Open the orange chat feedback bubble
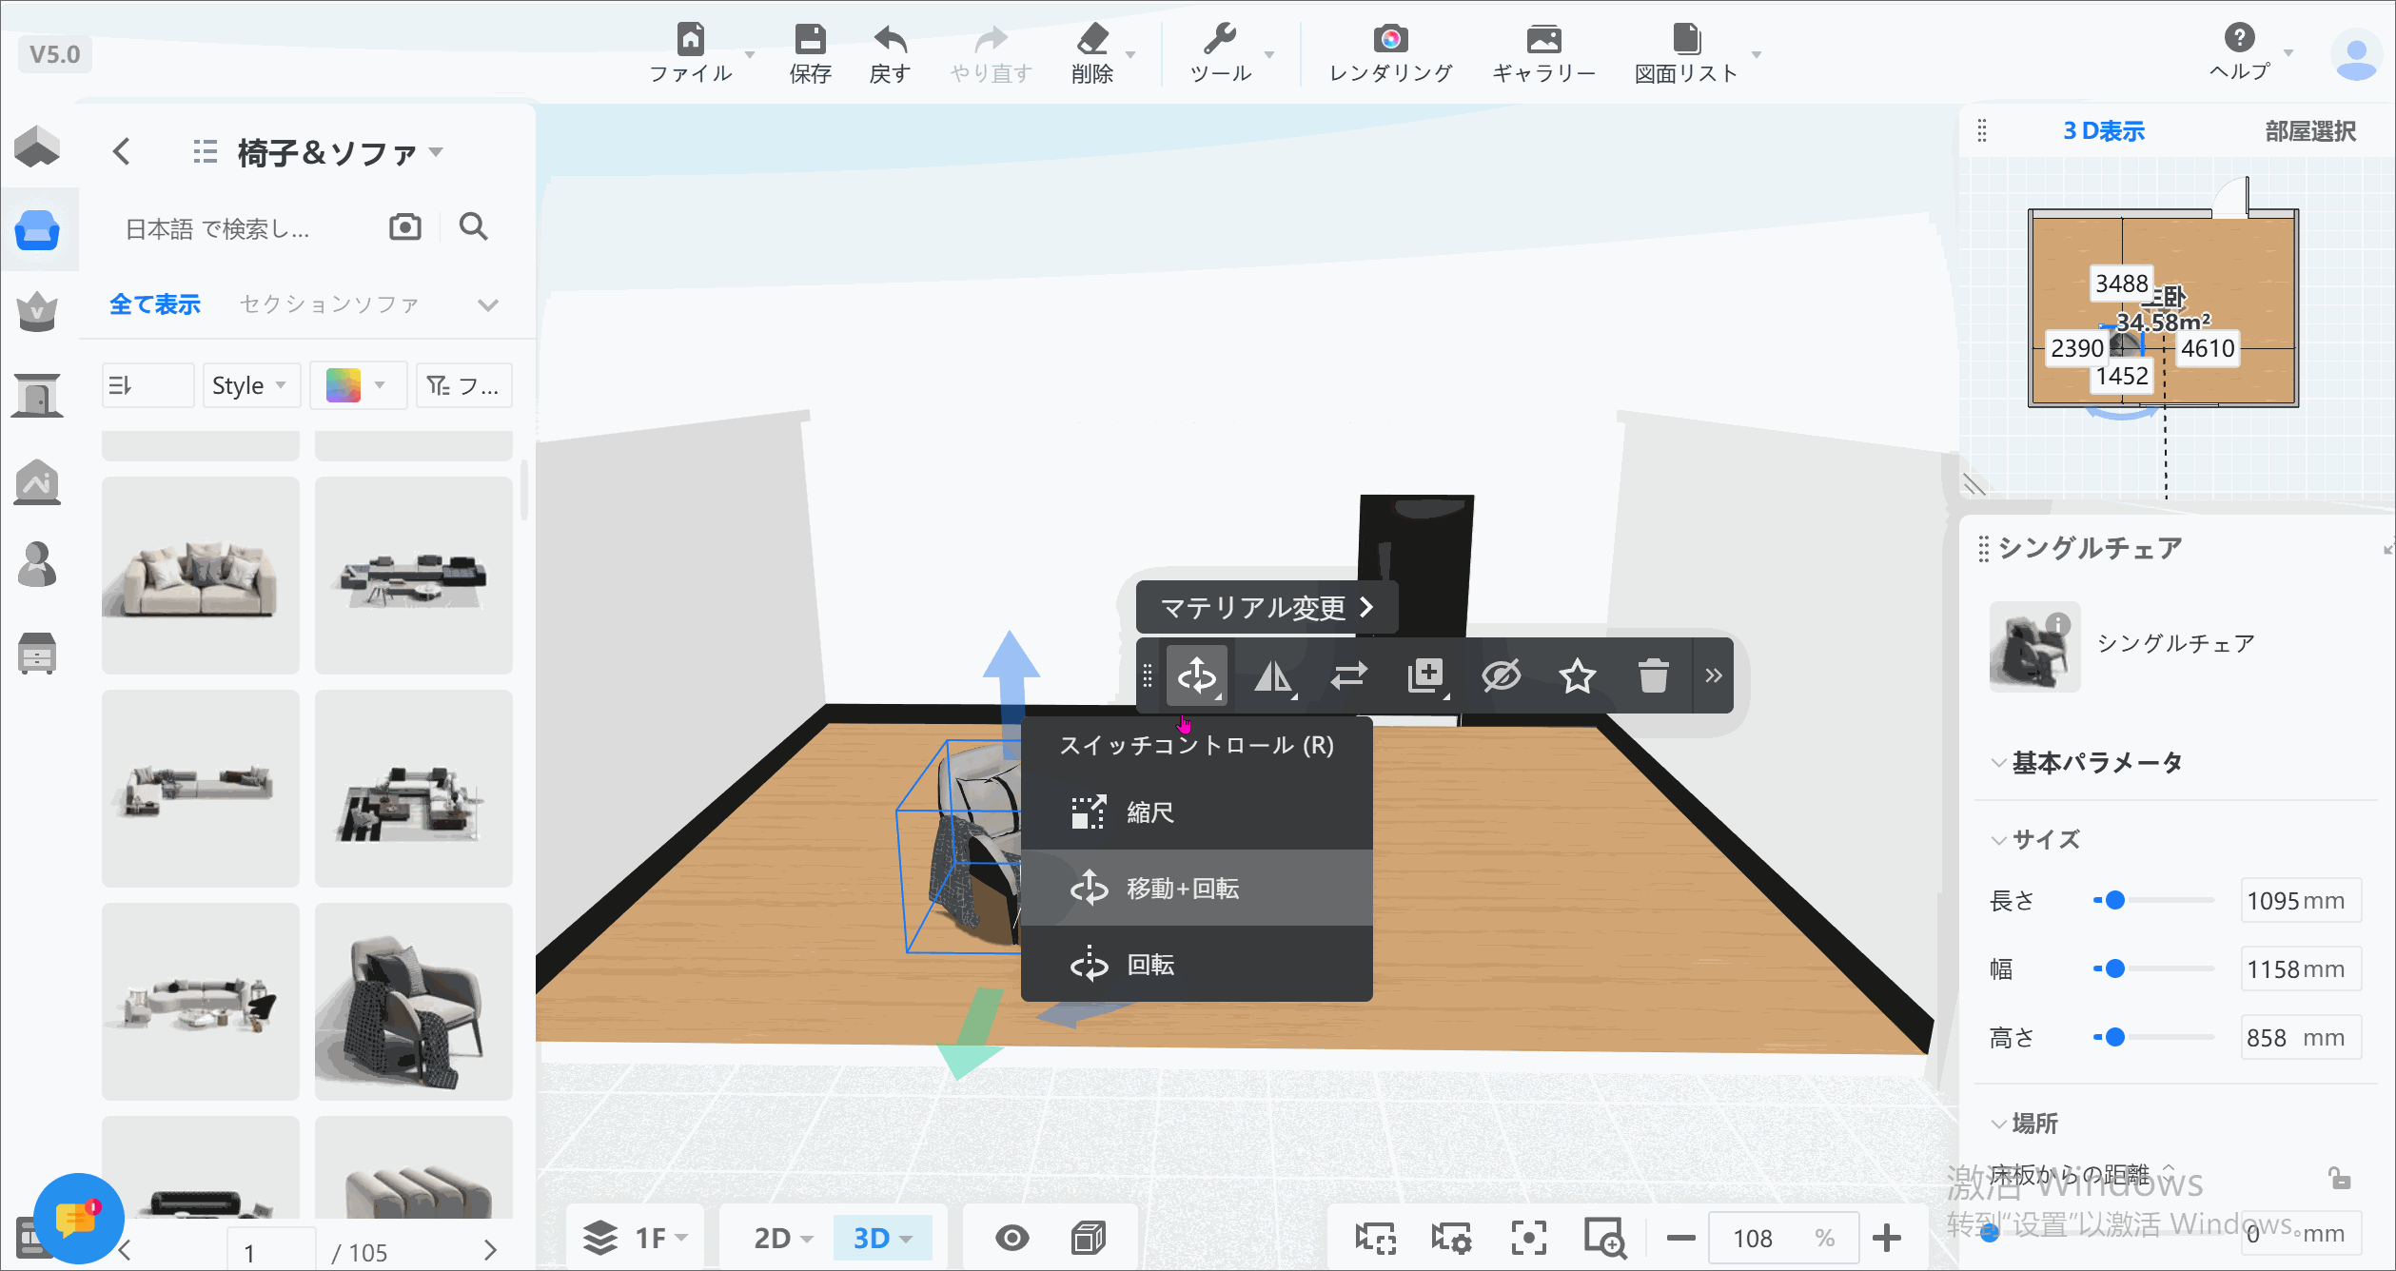The width and height of the screenshot is (2396, 1271). coord(78,1219)
